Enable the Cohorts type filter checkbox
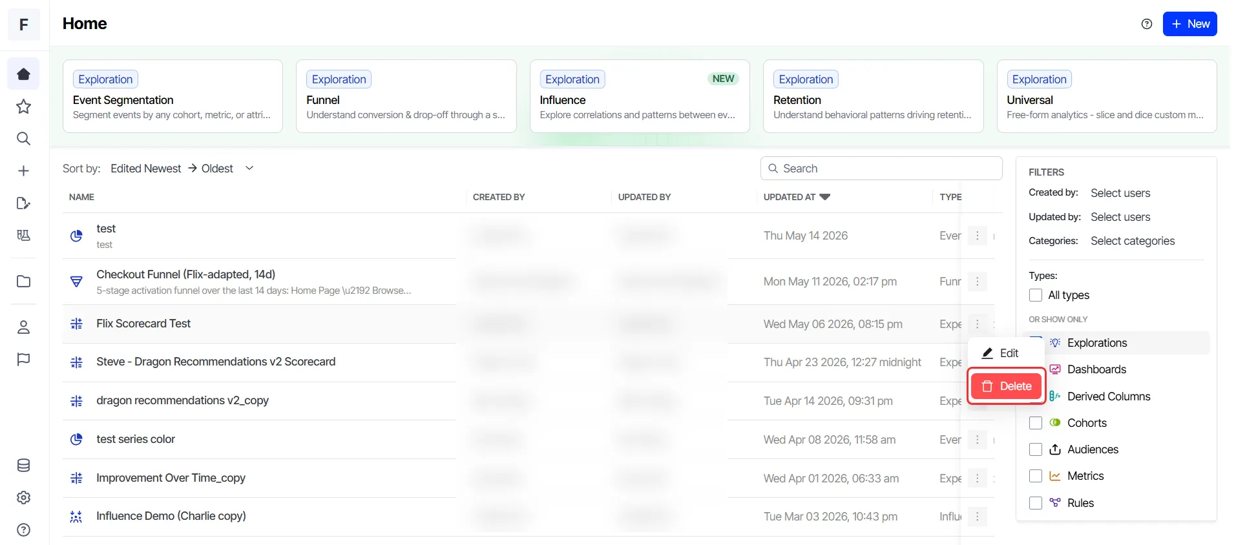The image size is (1236, 545). pyautogui.click(x=1036, y=423)
